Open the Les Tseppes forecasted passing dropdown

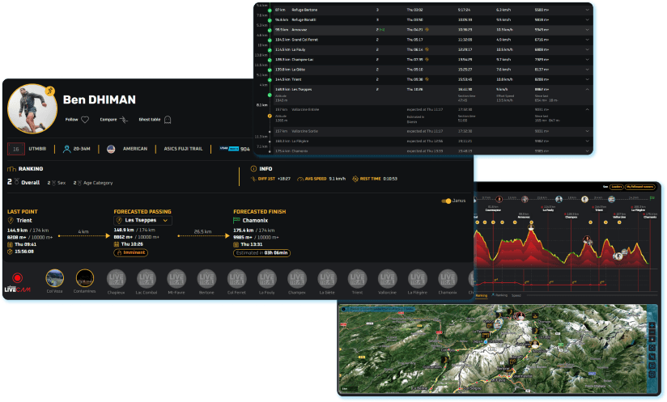[165, 220]
